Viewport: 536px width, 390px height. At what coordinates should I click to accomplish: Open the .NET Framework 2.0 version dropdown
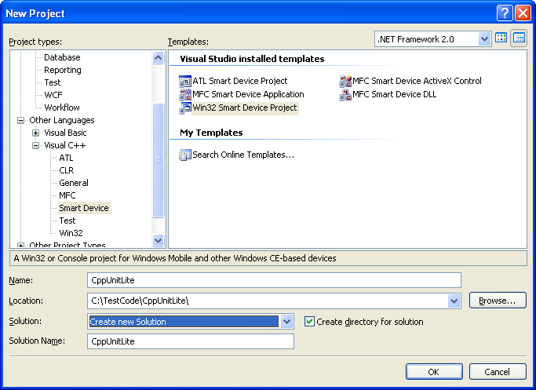pyautogui.click(x=484, y=39)
